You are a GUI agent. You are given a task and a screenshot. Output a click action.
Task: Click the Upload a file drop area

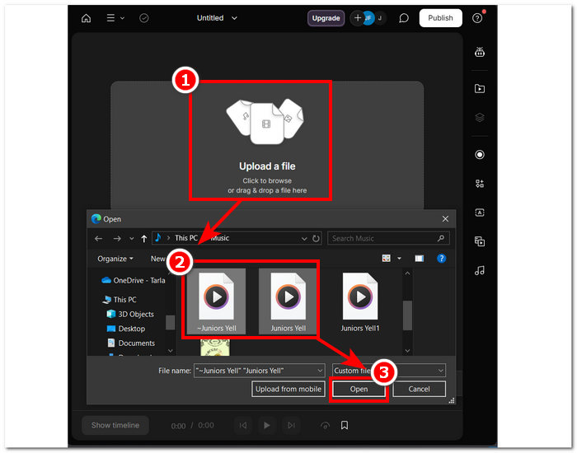[267, 145]
